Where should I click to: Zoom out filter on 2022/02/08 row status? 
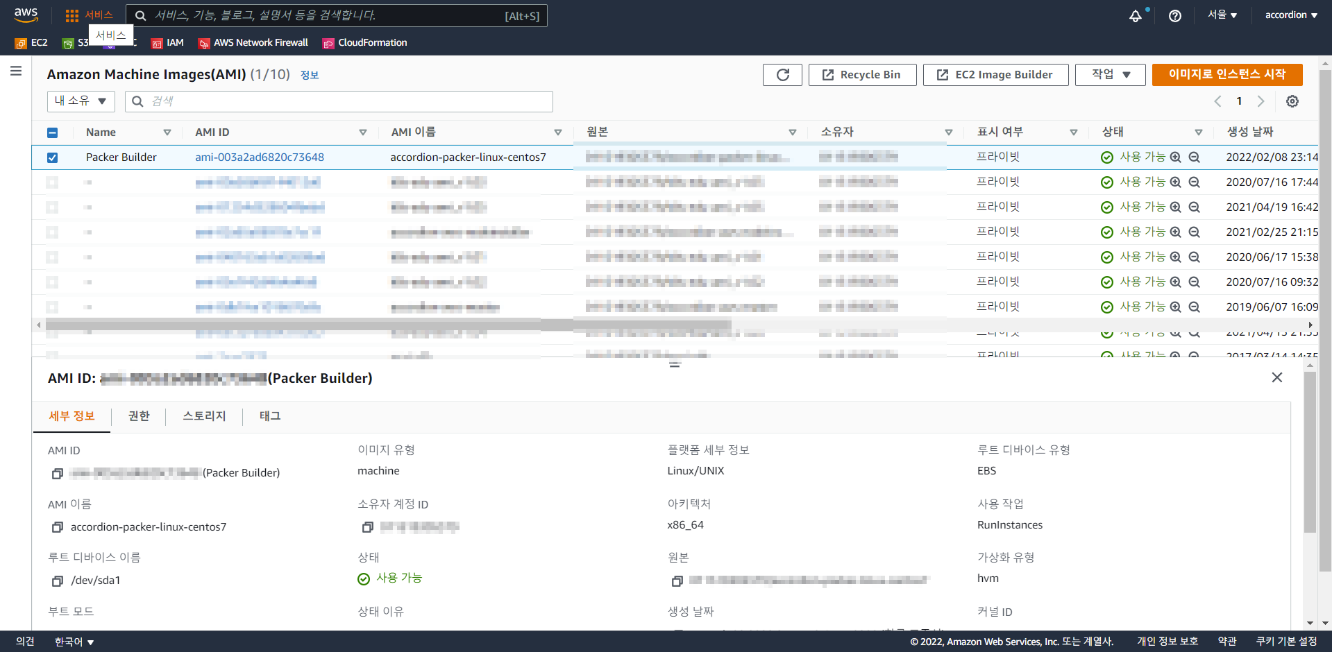pyautogui.click(x=1194, y=157)
